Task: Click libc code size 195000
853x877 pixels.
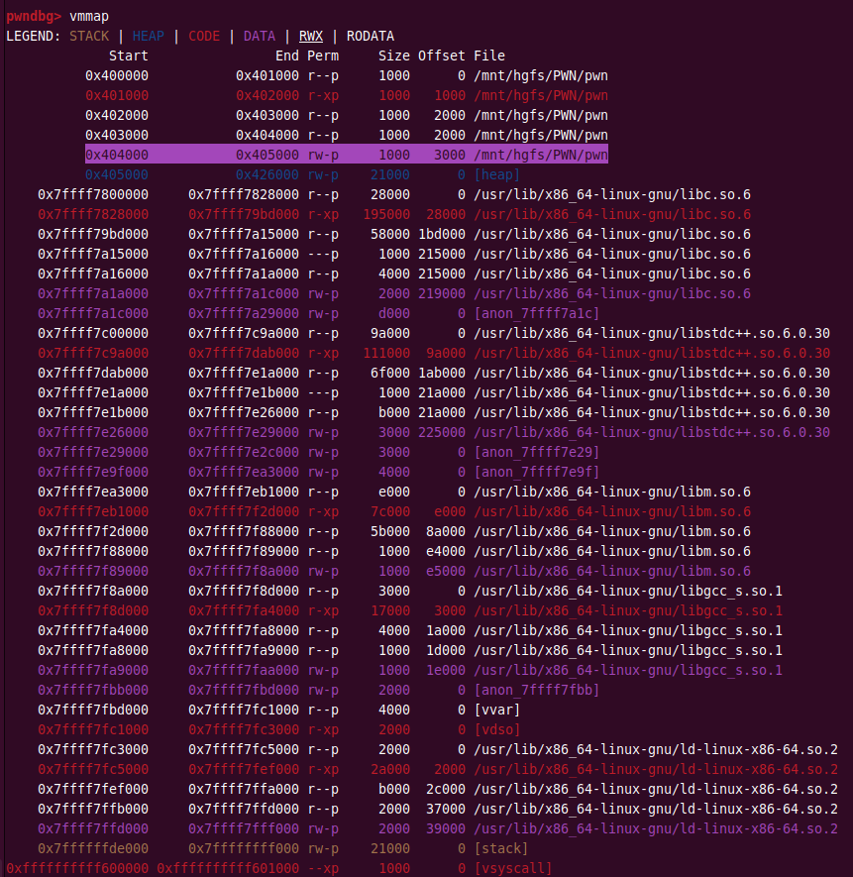Action: point(386,214)
